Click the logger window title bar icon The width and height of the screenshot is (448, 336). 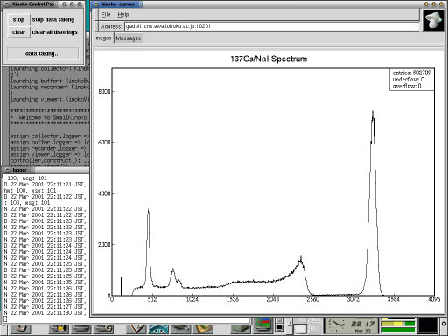(8, 170)
